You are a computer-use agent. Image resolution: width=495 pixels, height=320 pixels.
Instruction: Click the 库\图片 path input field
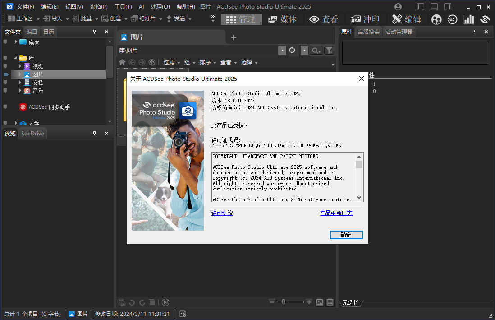pos(197,50)
